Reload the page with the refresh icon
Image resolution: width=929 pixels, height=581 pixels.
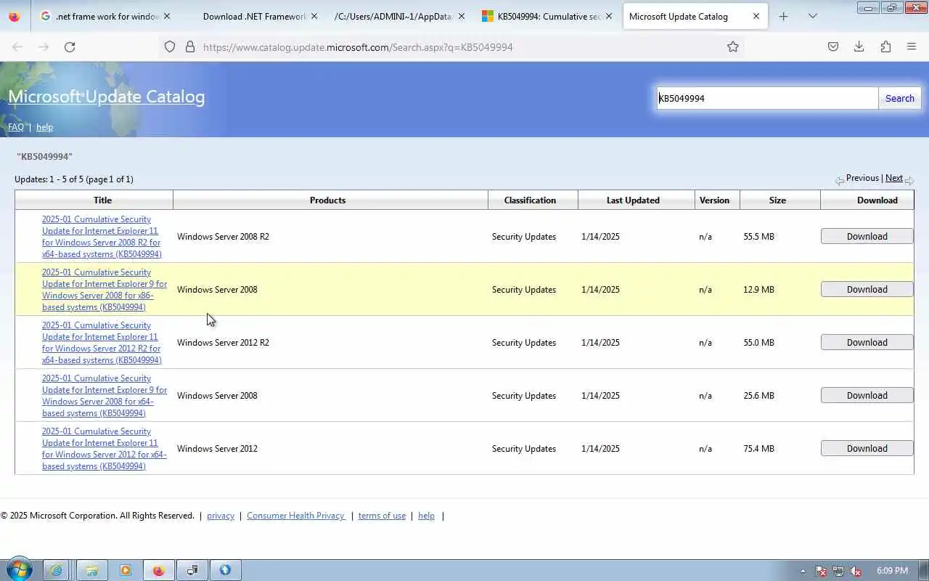[x=70, y=46]
